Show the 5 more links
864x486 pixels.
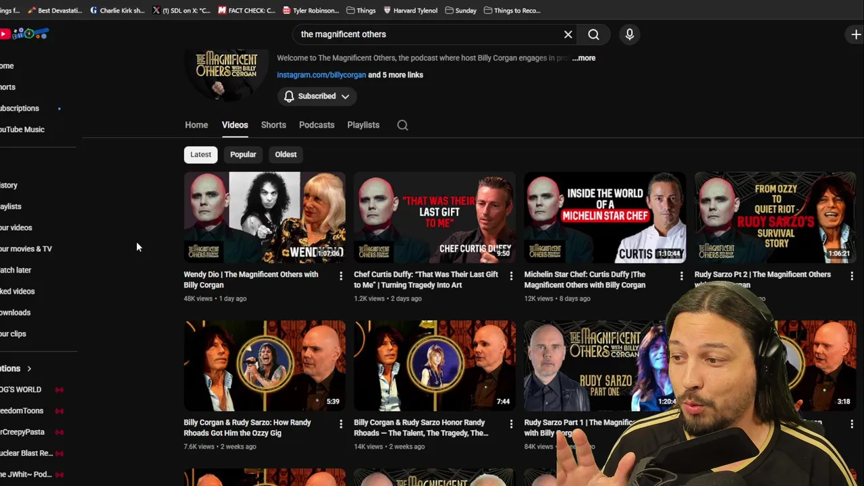(x=396, y=75)
